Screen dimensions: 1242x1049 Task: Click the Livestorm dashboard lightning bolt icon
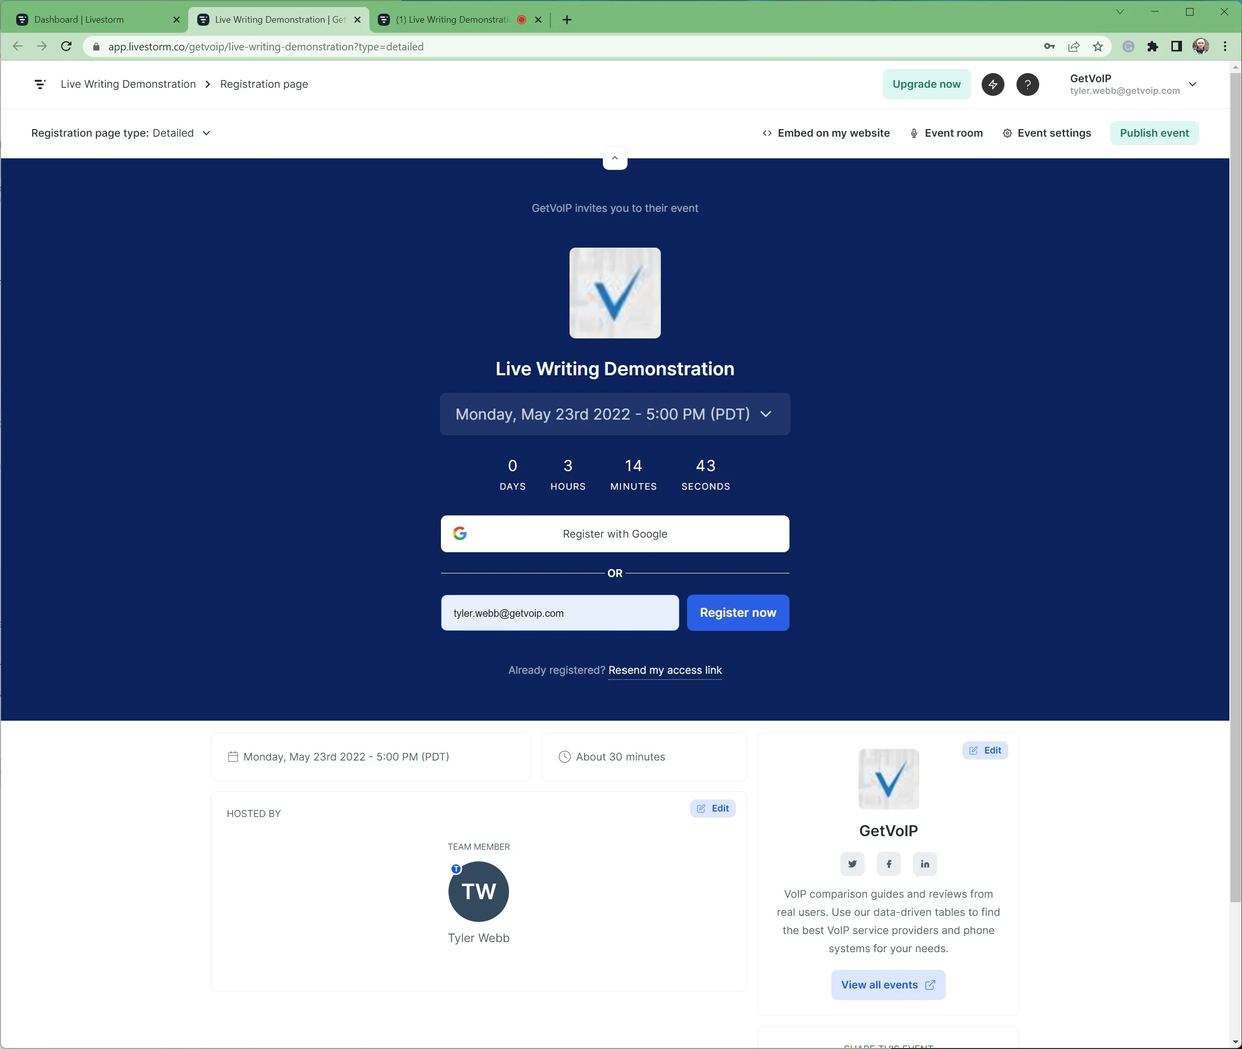[x=991, y=83]
